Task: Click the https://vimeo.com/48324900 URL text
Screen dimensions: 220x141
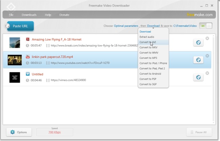Action: click(68, 80)
